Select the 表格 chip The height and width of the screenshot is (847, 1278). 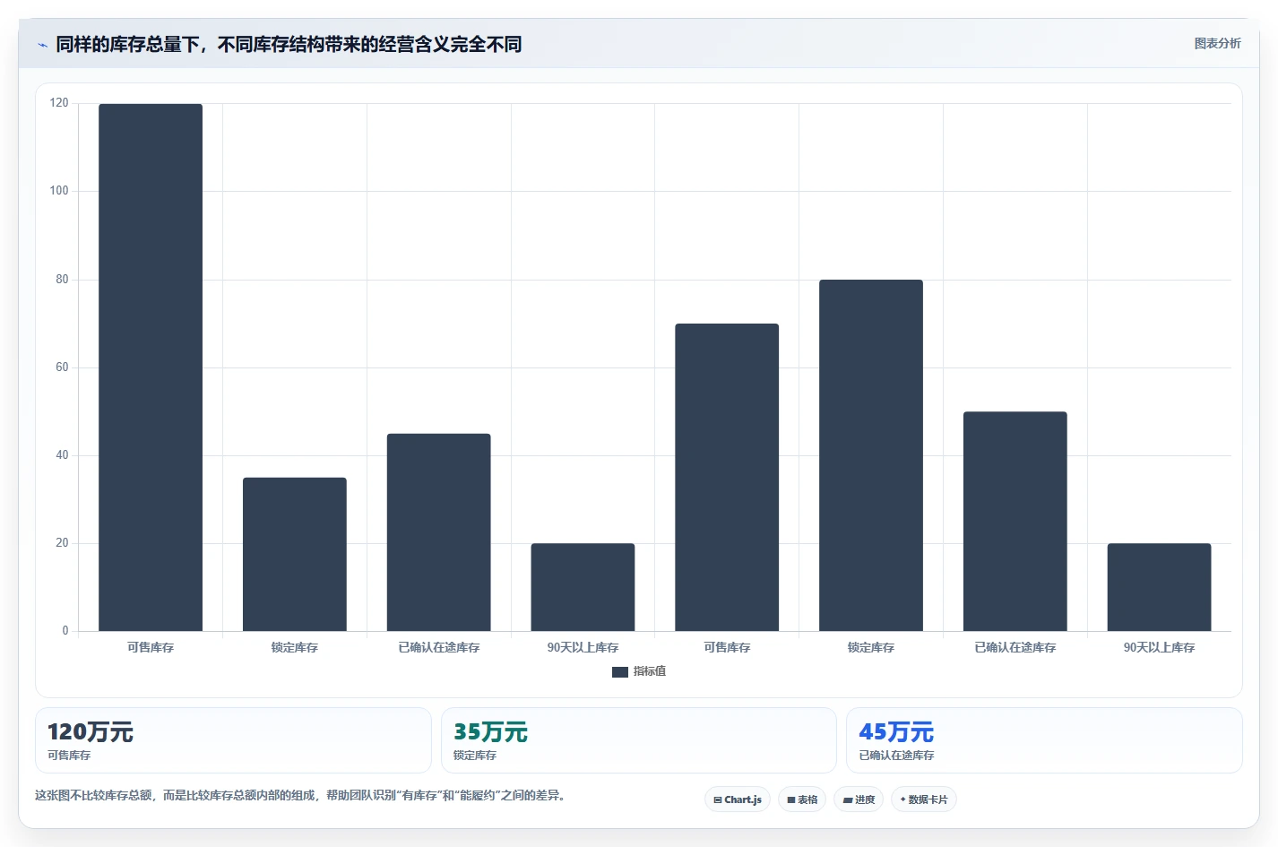(x=802, y=799)
